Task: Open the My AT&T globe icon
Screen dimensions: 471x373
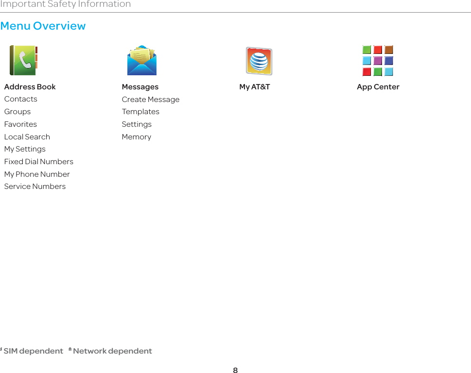Action: 259,61
